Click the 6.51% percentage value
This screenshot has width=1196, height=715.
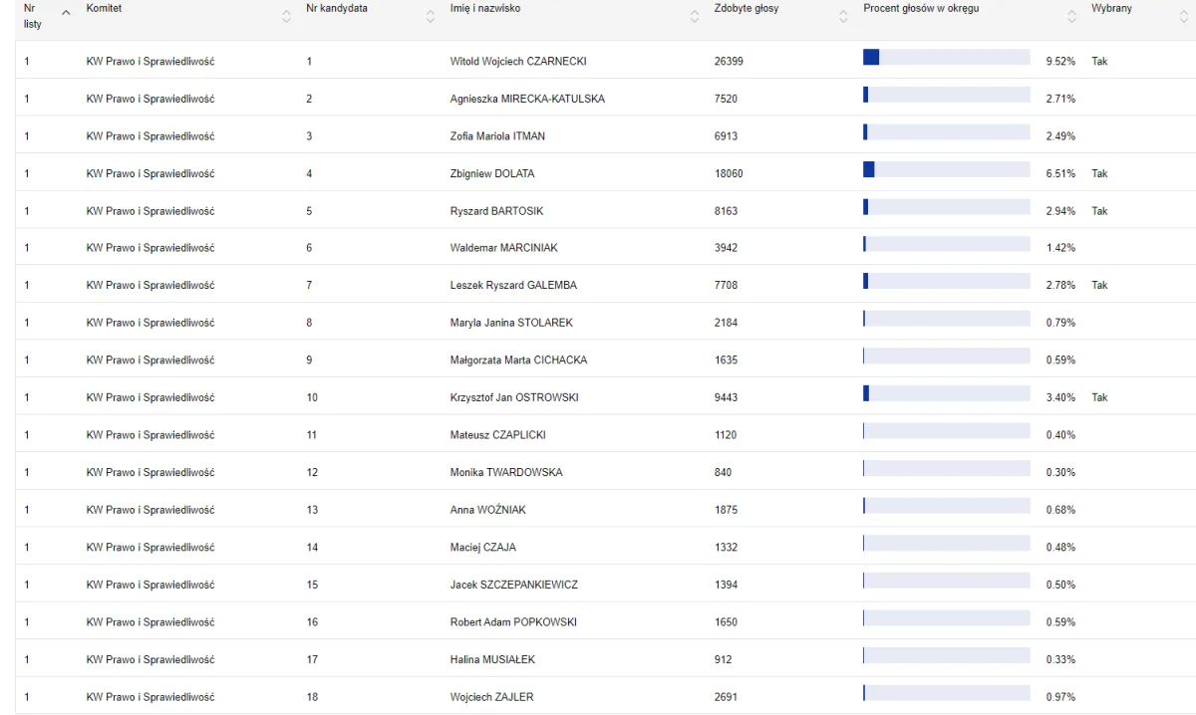(1060, 173)
